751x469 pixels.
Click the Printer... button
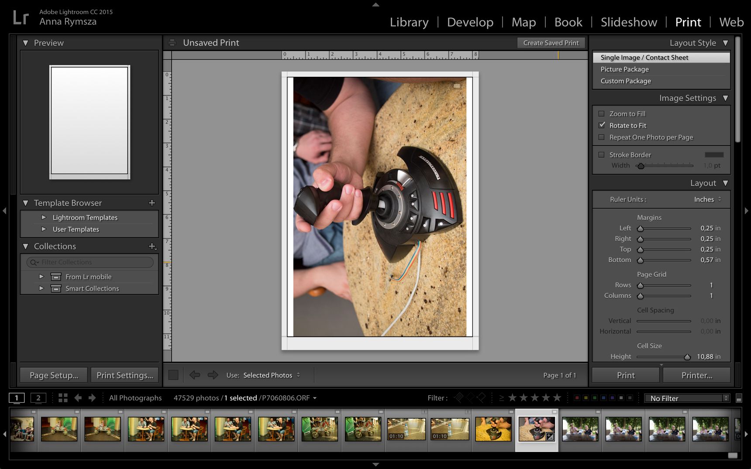[x=697, y=375]
